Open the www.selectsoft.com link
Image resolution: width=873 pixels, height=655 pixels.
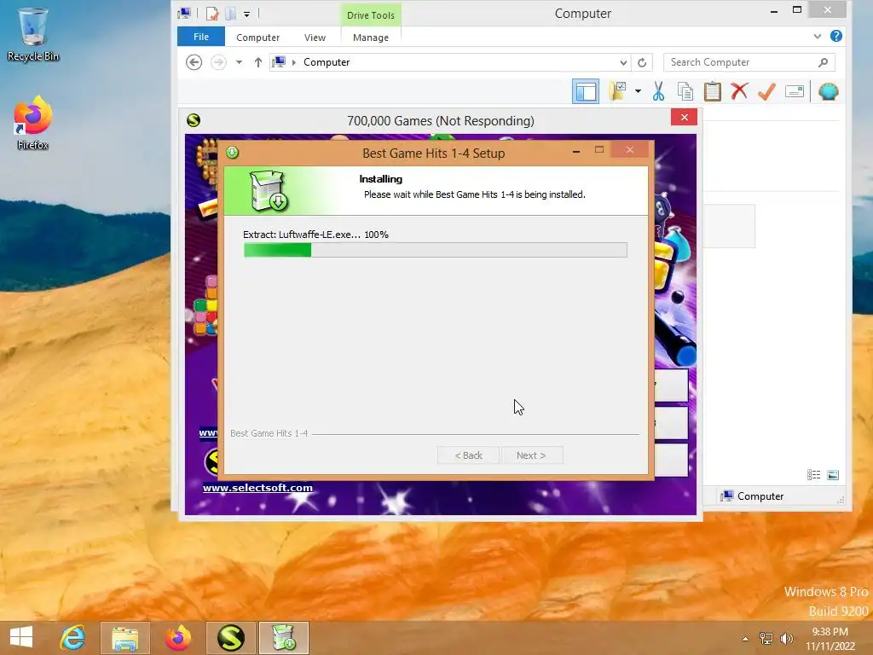click(257, 488)
